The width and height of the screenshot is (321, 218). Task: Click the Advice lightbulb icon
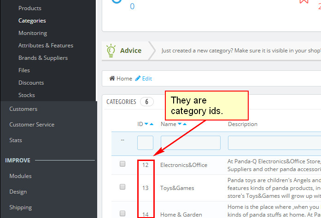[x=111, y=51]
